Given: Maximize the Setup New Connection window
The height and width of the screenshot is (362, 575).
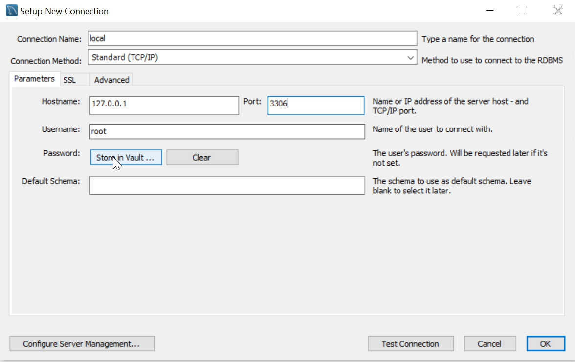Looking at the screenshot, I should (x=523, y=10).
